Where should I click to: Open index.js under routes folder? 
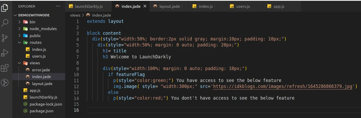point(39,49)
